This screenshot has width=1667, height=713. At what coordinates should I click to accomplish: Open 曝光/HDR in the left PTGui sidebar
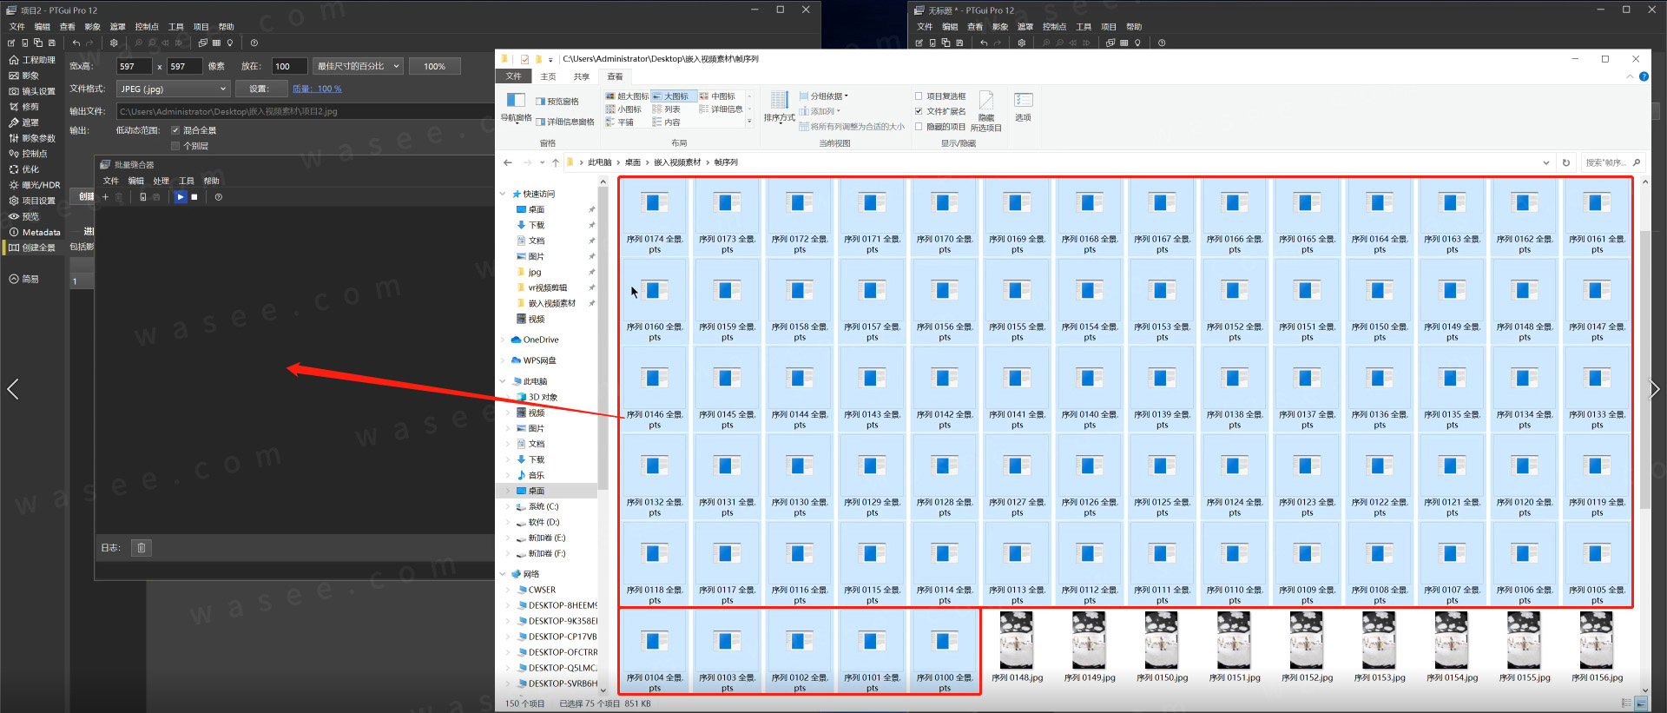click(x=35, y=185)
